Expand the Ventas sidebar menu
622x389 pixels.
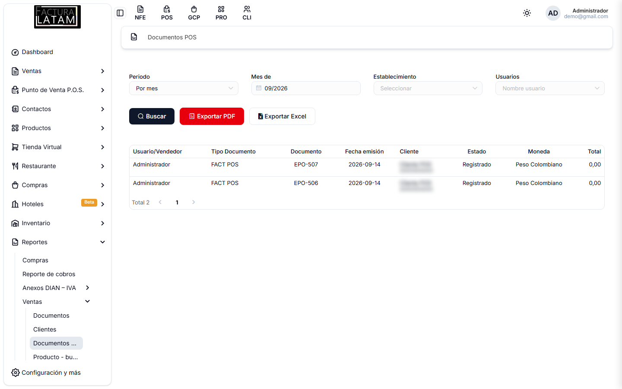click(57, 71)
